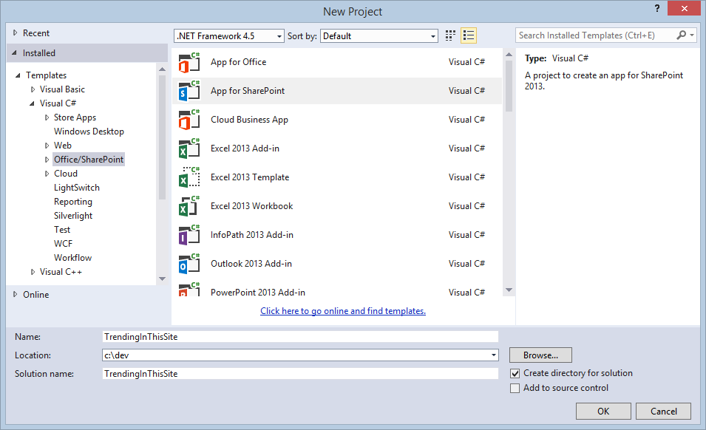Select the App for SharePoint template icon
The height and width of the screenshot is (430, 706).
[x=189, y=92]
